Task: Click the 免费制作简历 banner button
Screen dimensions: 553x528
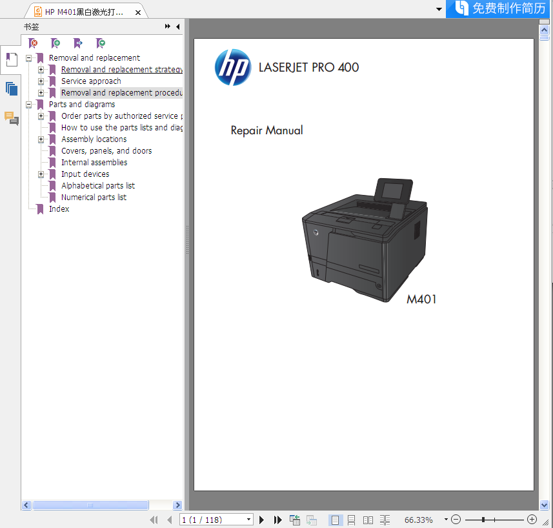Action: point(498,8)
